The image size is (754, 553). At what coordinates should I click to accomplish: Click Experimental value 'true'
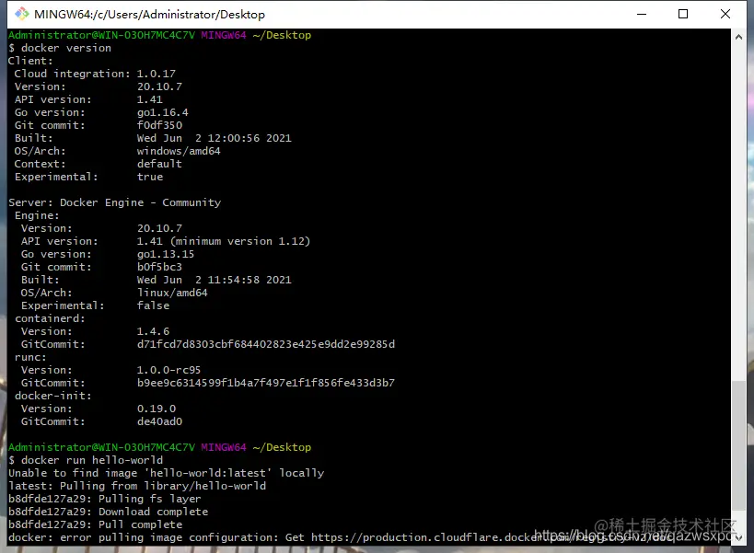point(149,177)
